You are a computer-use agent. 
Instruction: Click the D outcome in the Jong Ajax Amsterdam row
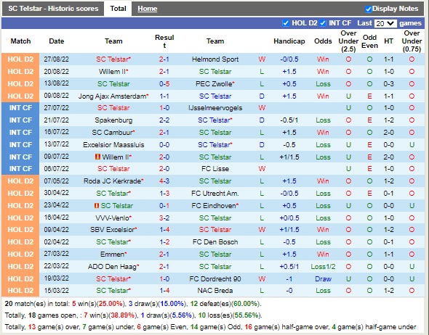262,96
